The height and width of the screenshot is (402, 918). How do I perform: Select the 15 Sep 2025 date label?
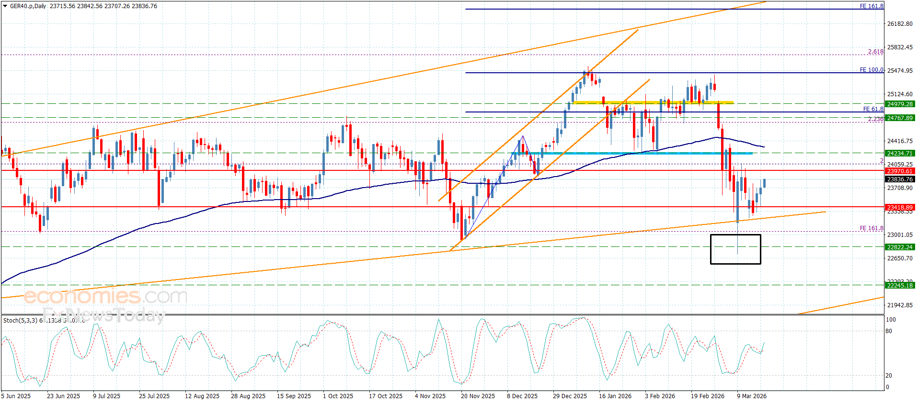click(x=294, y=396)
